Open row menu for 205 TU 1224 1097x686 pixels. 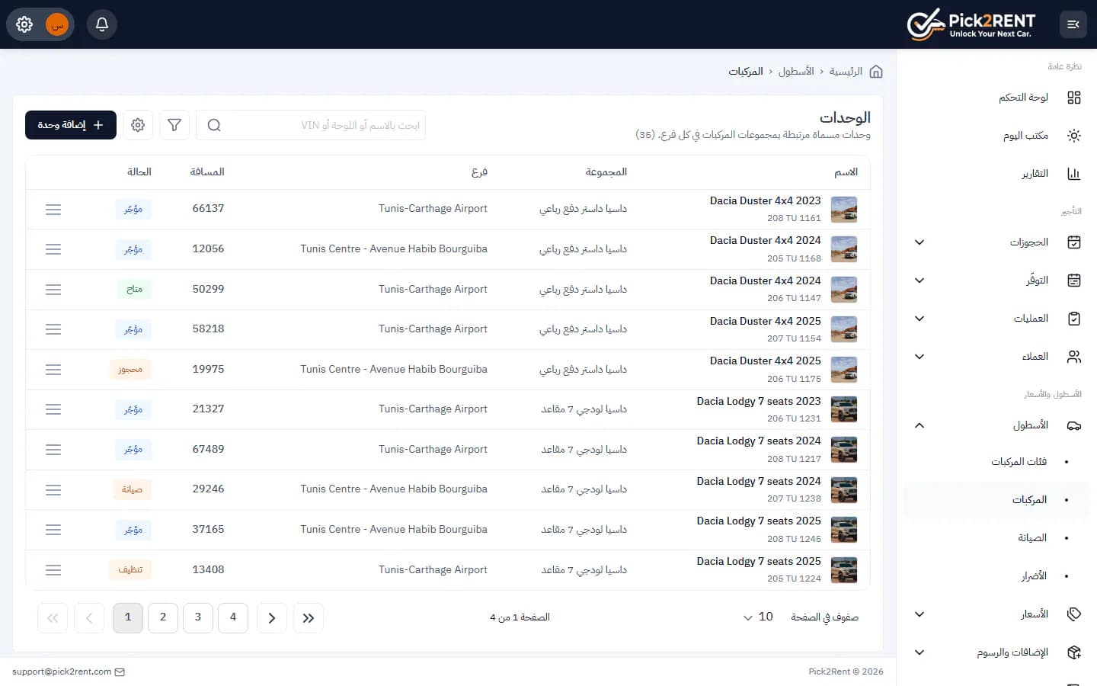(x=53, y=570)
